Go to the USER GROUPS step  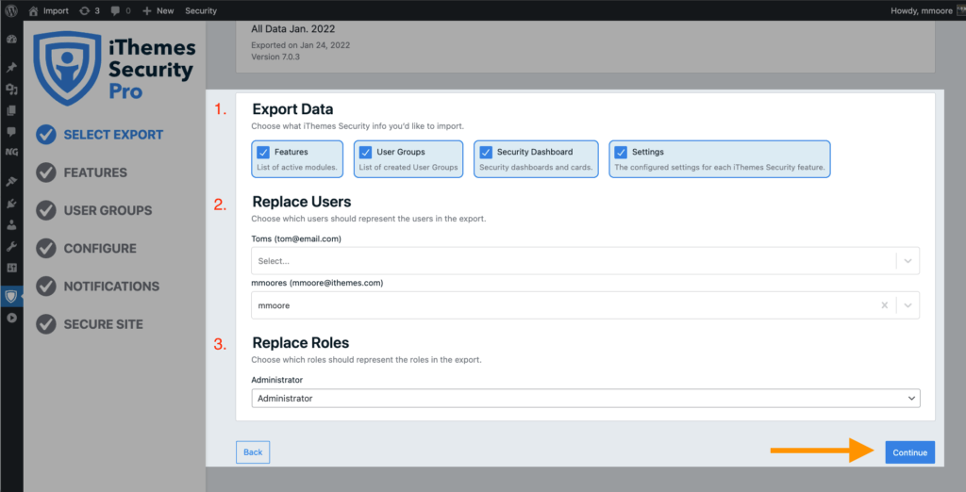pyautogui.click(x=108, y=210)
